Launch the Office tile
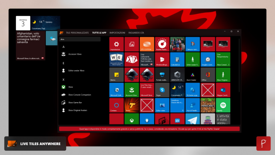This screenshot has height=155, width=275. click(208, 75)
